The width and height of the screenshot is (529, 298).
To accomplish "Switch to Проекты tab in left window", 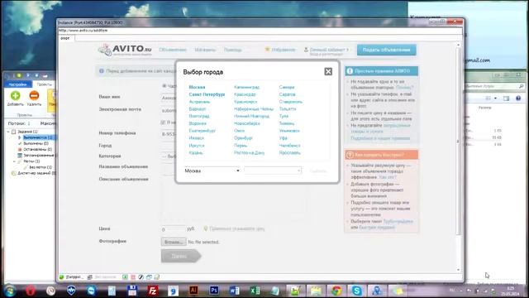I will pos(44,84).
